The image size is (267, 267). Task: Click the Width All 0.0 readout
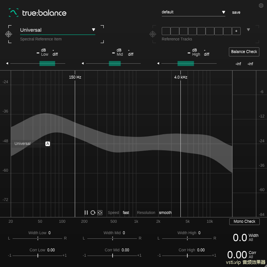click(x=240, y=238)
